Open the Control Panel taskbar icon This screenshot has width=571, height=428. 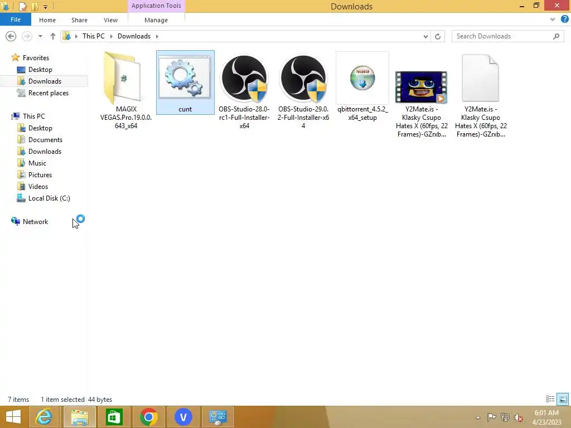click(x=218, y=417)
